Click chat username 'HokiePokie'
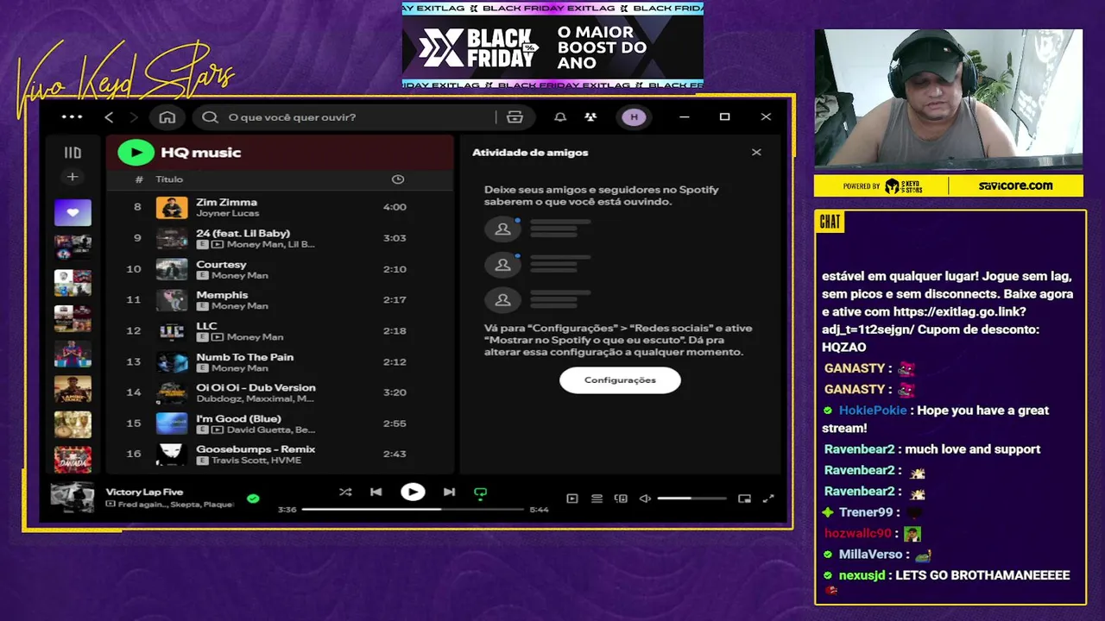The height and width of the screenshot is (621, 1105). click(873, 411)
